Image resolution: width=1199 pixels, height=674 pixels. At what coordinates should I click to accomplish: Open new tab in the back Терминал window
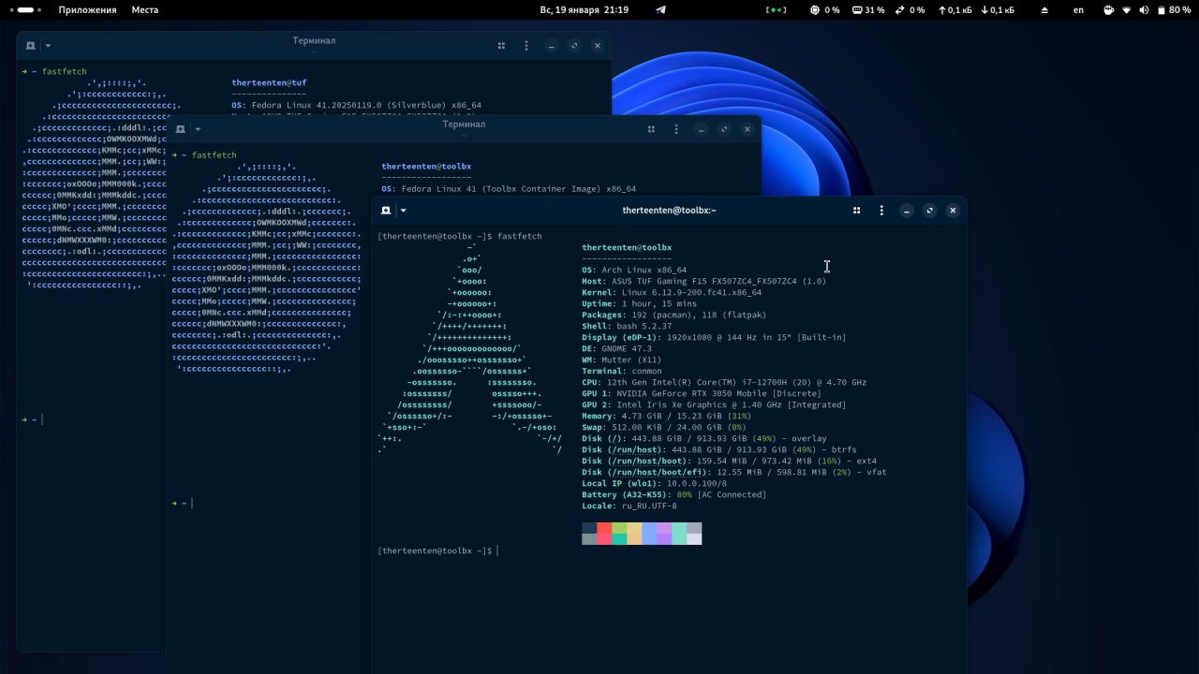[31, 45]
